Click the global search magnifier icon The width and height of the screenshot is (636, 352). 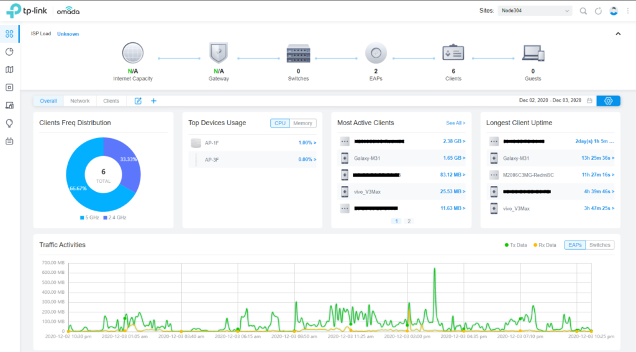pos(583,11)
